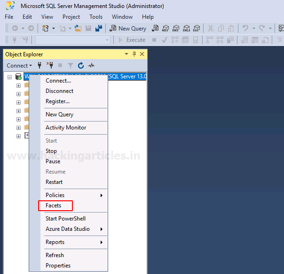Collapse the SQL Server root node
The width and height of the screenshot is (284, 274).
click(9, 77)
